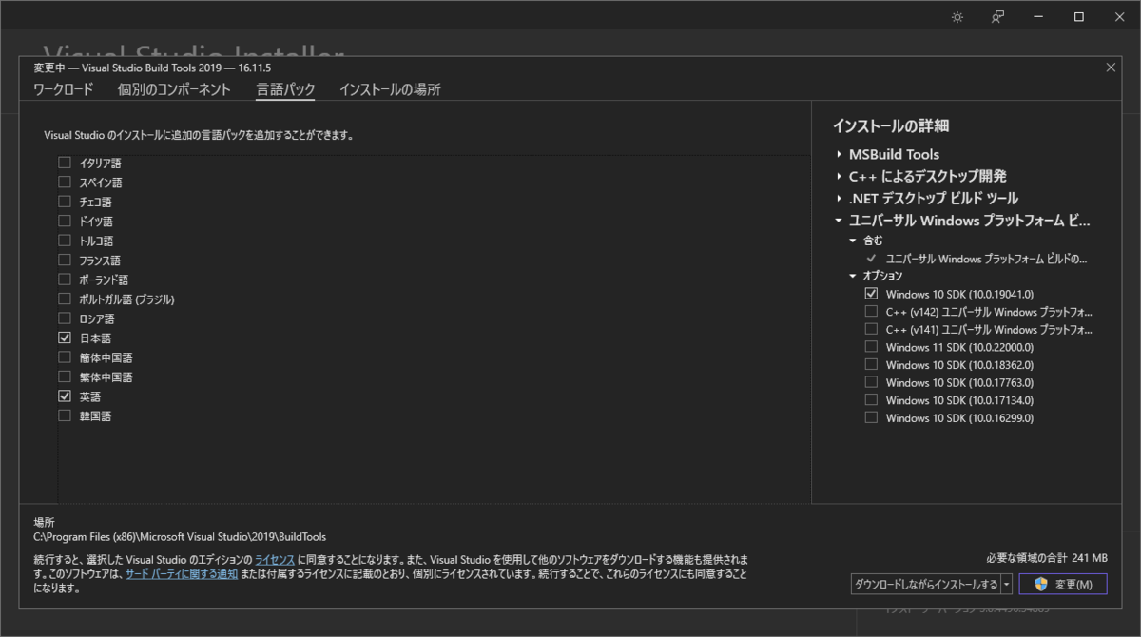Open サード パーティに関する通知 link
Screen dimensions: 1141x637
coord(182,574)
